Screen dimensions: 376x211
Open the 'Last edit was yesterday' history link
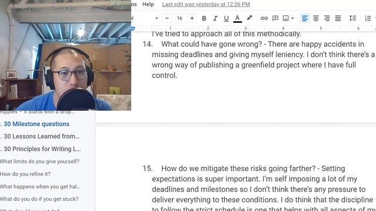click(x=206, y=4)
